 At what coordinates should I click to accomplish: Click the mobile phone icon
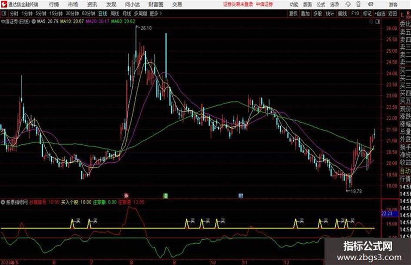(358, 4)
